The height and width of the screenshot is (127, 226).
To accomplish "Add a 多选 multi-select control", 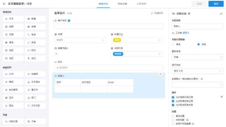I will 35,42.
